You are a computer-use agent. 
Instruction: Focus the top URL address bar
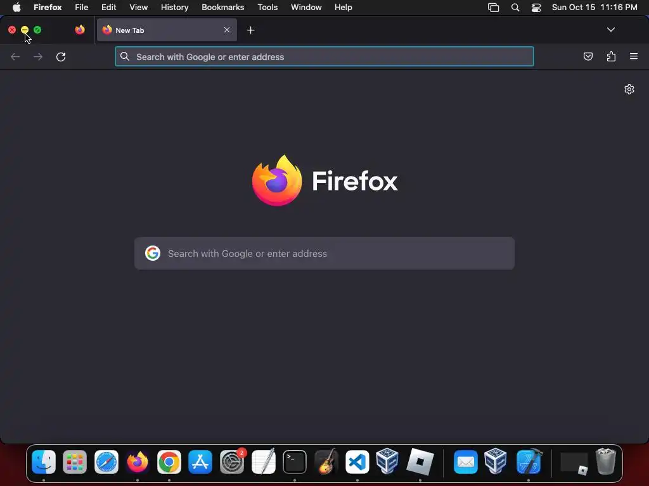coord(324,56)
